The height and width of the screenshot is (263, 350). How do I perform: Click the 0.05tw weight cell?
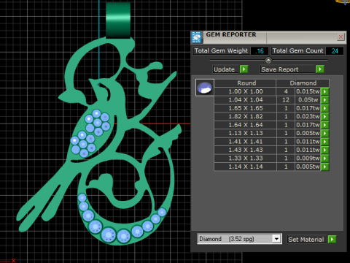tap(308, 100)
